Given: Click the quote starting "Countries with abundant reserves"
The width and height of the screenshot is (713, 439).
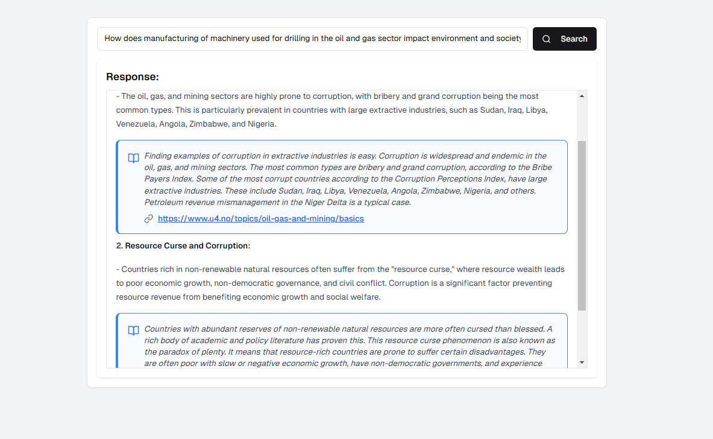Looking at the screenshot, I should [x=349, y=346].
